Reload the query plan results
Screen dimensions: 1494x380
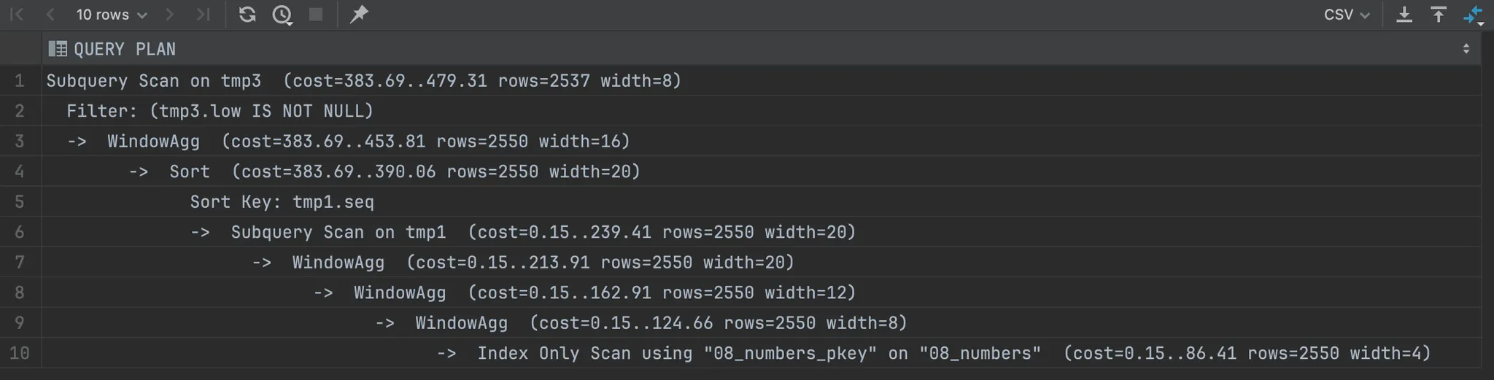[247, 15]
